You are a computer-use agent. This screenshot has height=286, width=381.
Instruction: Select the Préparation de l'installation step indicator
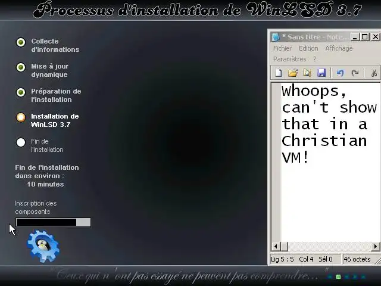[21, 92]
